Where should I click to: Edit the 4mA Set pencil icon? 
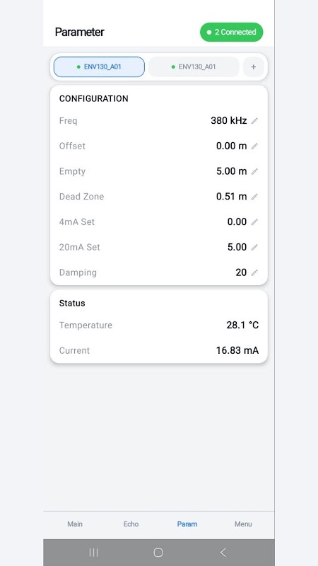coord(254,222)
